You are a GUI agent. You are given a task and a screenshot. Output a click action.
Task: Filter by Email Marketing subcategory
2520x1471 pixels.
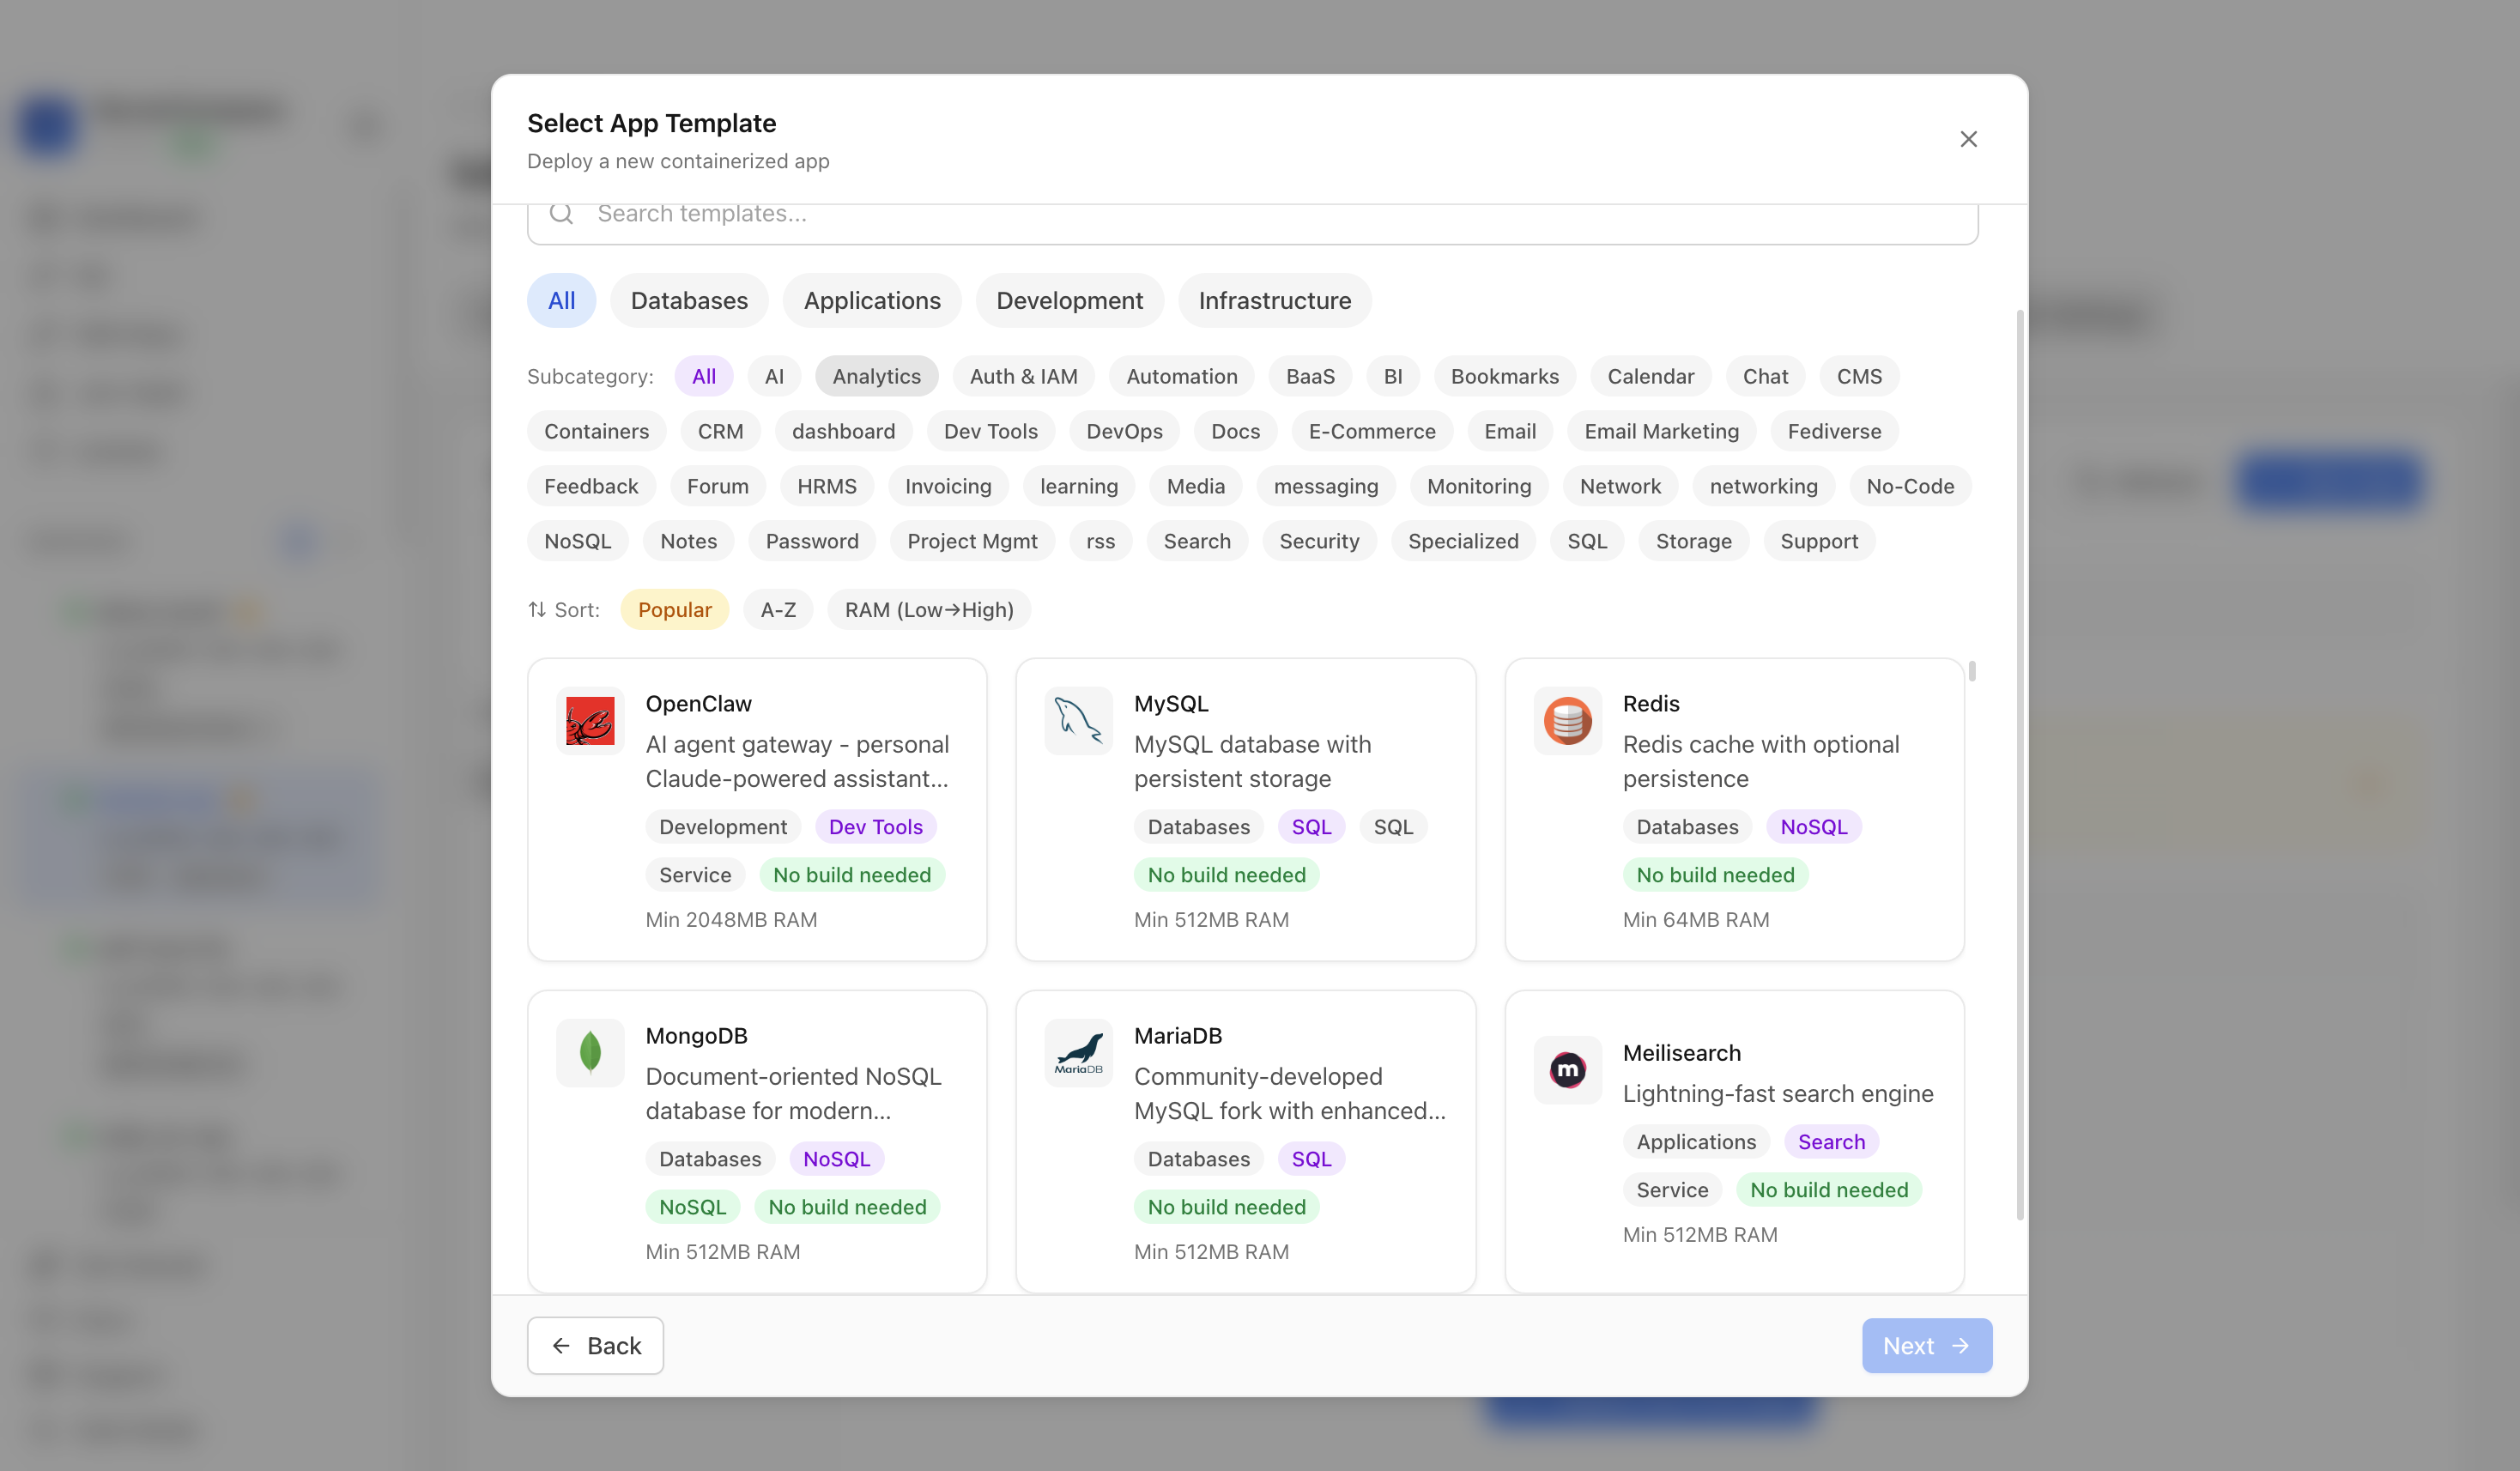tap(1661, 431)
